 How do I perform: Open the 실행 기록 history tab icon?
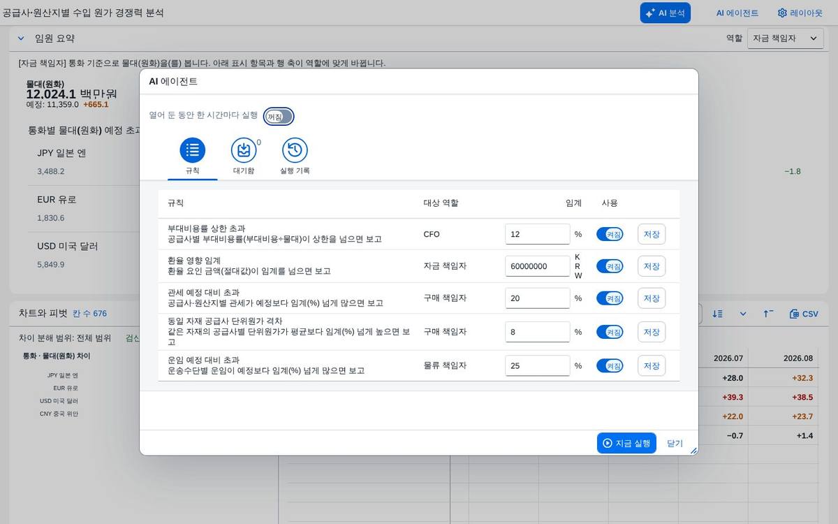295,150
